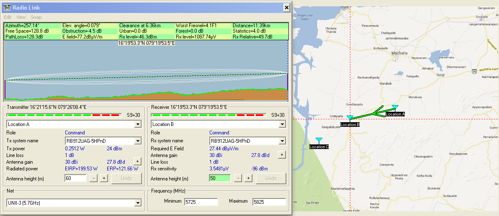Click the transmitter Undo button
This screenshot has height=216, width=499.
click(126, 178)
